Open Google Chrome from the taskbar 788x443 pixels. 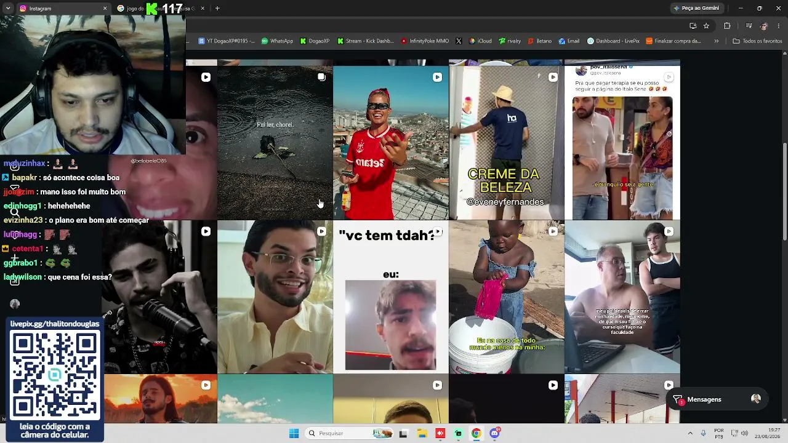(476, 433)
